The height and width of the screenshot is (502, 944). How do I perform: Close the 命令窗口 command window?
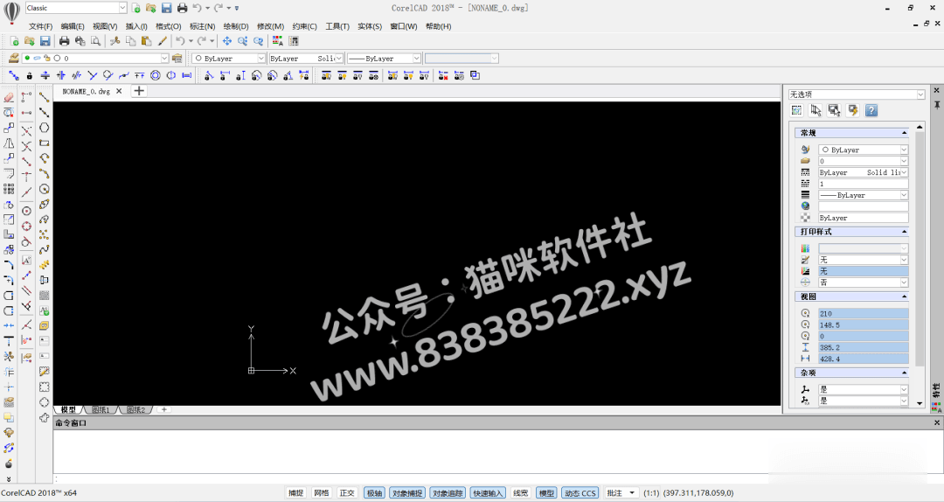tap(937, 423)
